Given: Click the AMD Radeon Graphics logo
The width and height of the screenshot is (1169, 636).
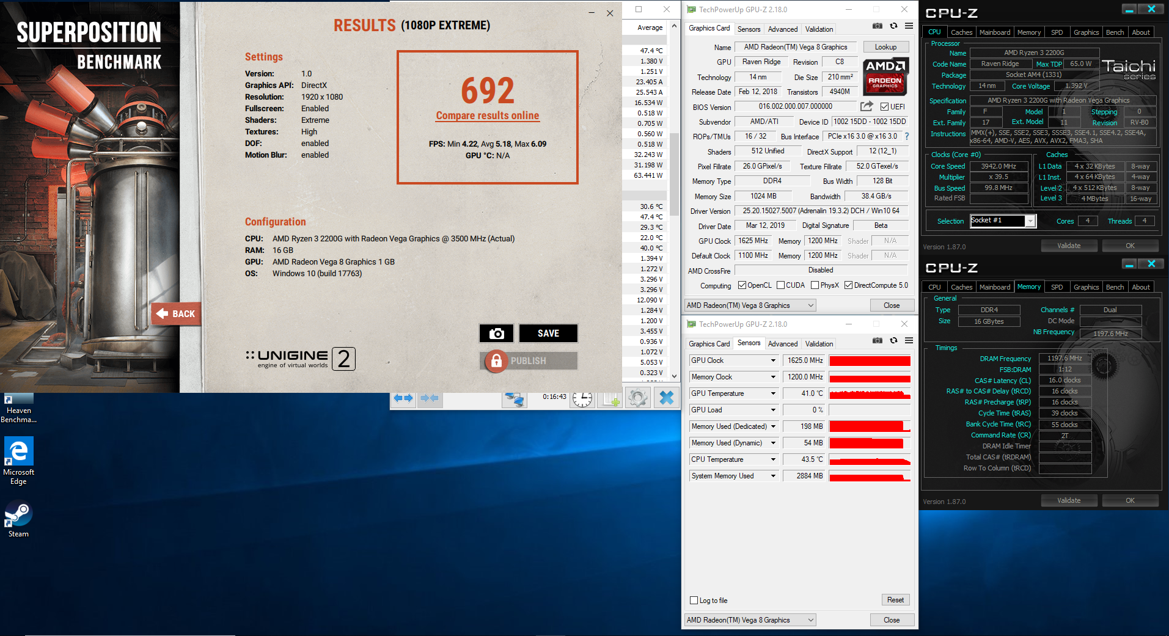Looking at the screenshot, I should point(885,76).
